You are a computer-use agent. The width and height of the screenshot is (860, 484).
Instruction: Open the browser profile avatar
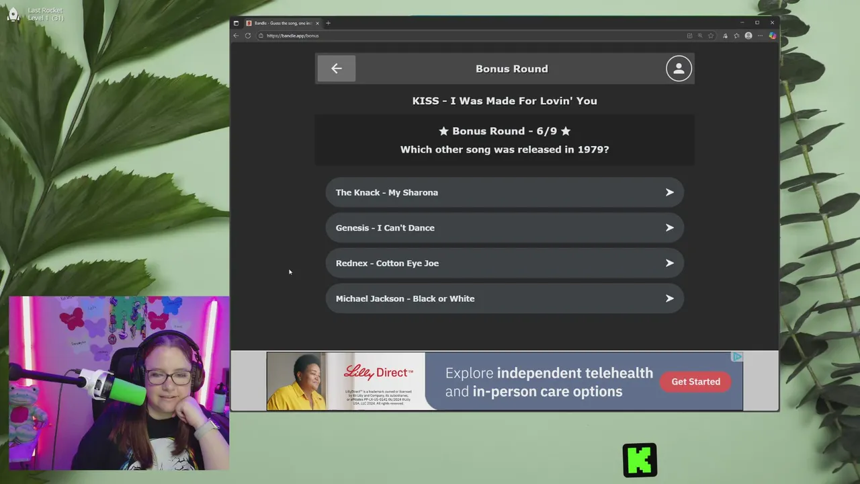pyautogui.click(x=748, y=36)
